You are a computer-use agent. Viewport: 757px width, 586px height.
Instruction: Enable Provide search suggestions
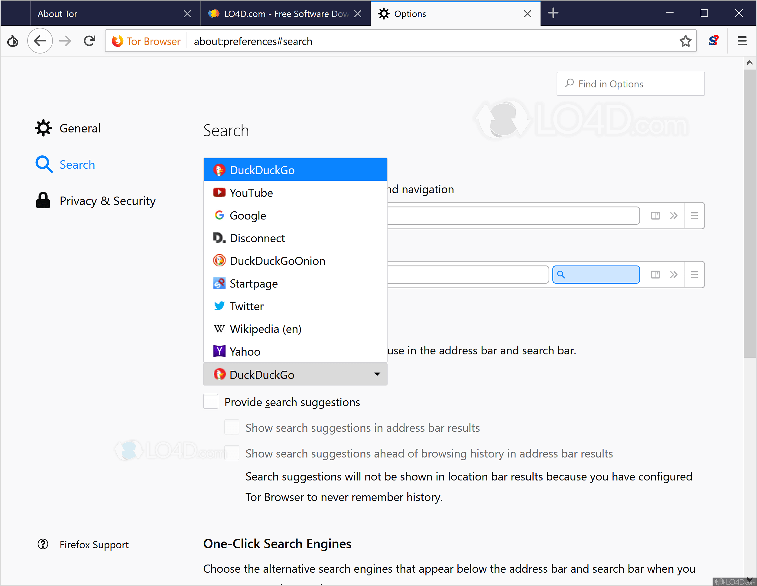pyautogui.click(x=210, y=401)
